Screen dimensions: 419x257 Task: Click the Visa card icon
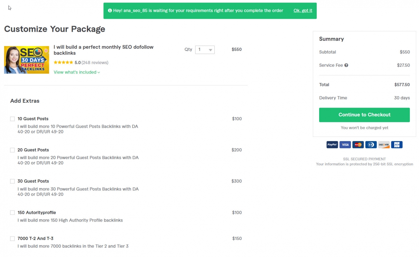coord(345,145)
